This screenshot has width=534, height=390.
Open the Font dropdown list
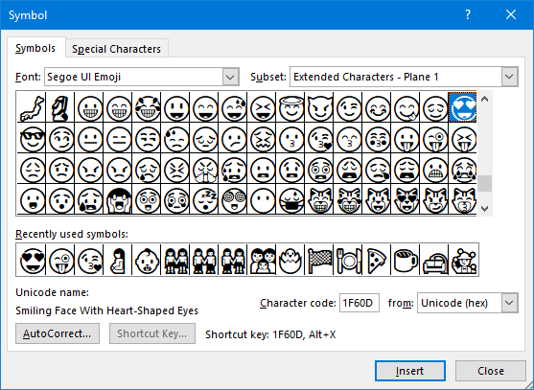click(x=230, y=77)
